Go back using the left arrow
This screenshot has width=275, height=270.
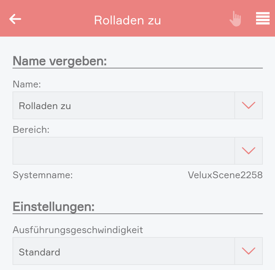(x=15, y=19)
